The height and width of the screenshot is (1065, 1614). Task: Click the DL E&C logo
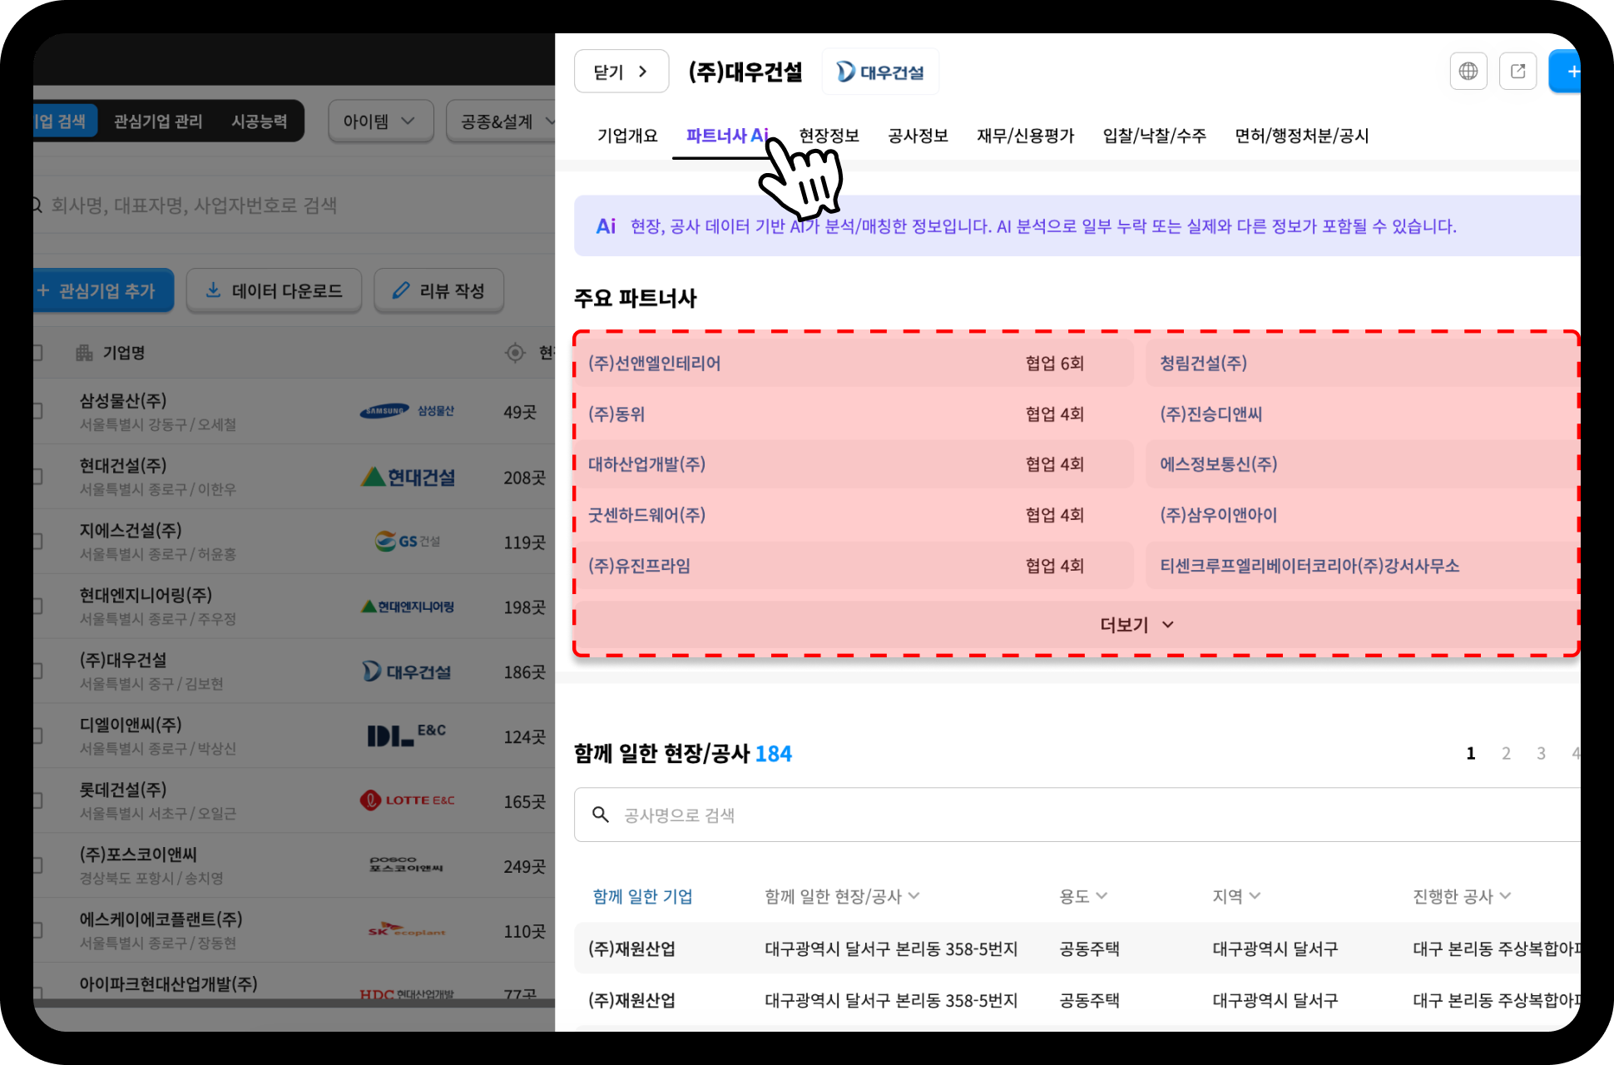[407, 735]
